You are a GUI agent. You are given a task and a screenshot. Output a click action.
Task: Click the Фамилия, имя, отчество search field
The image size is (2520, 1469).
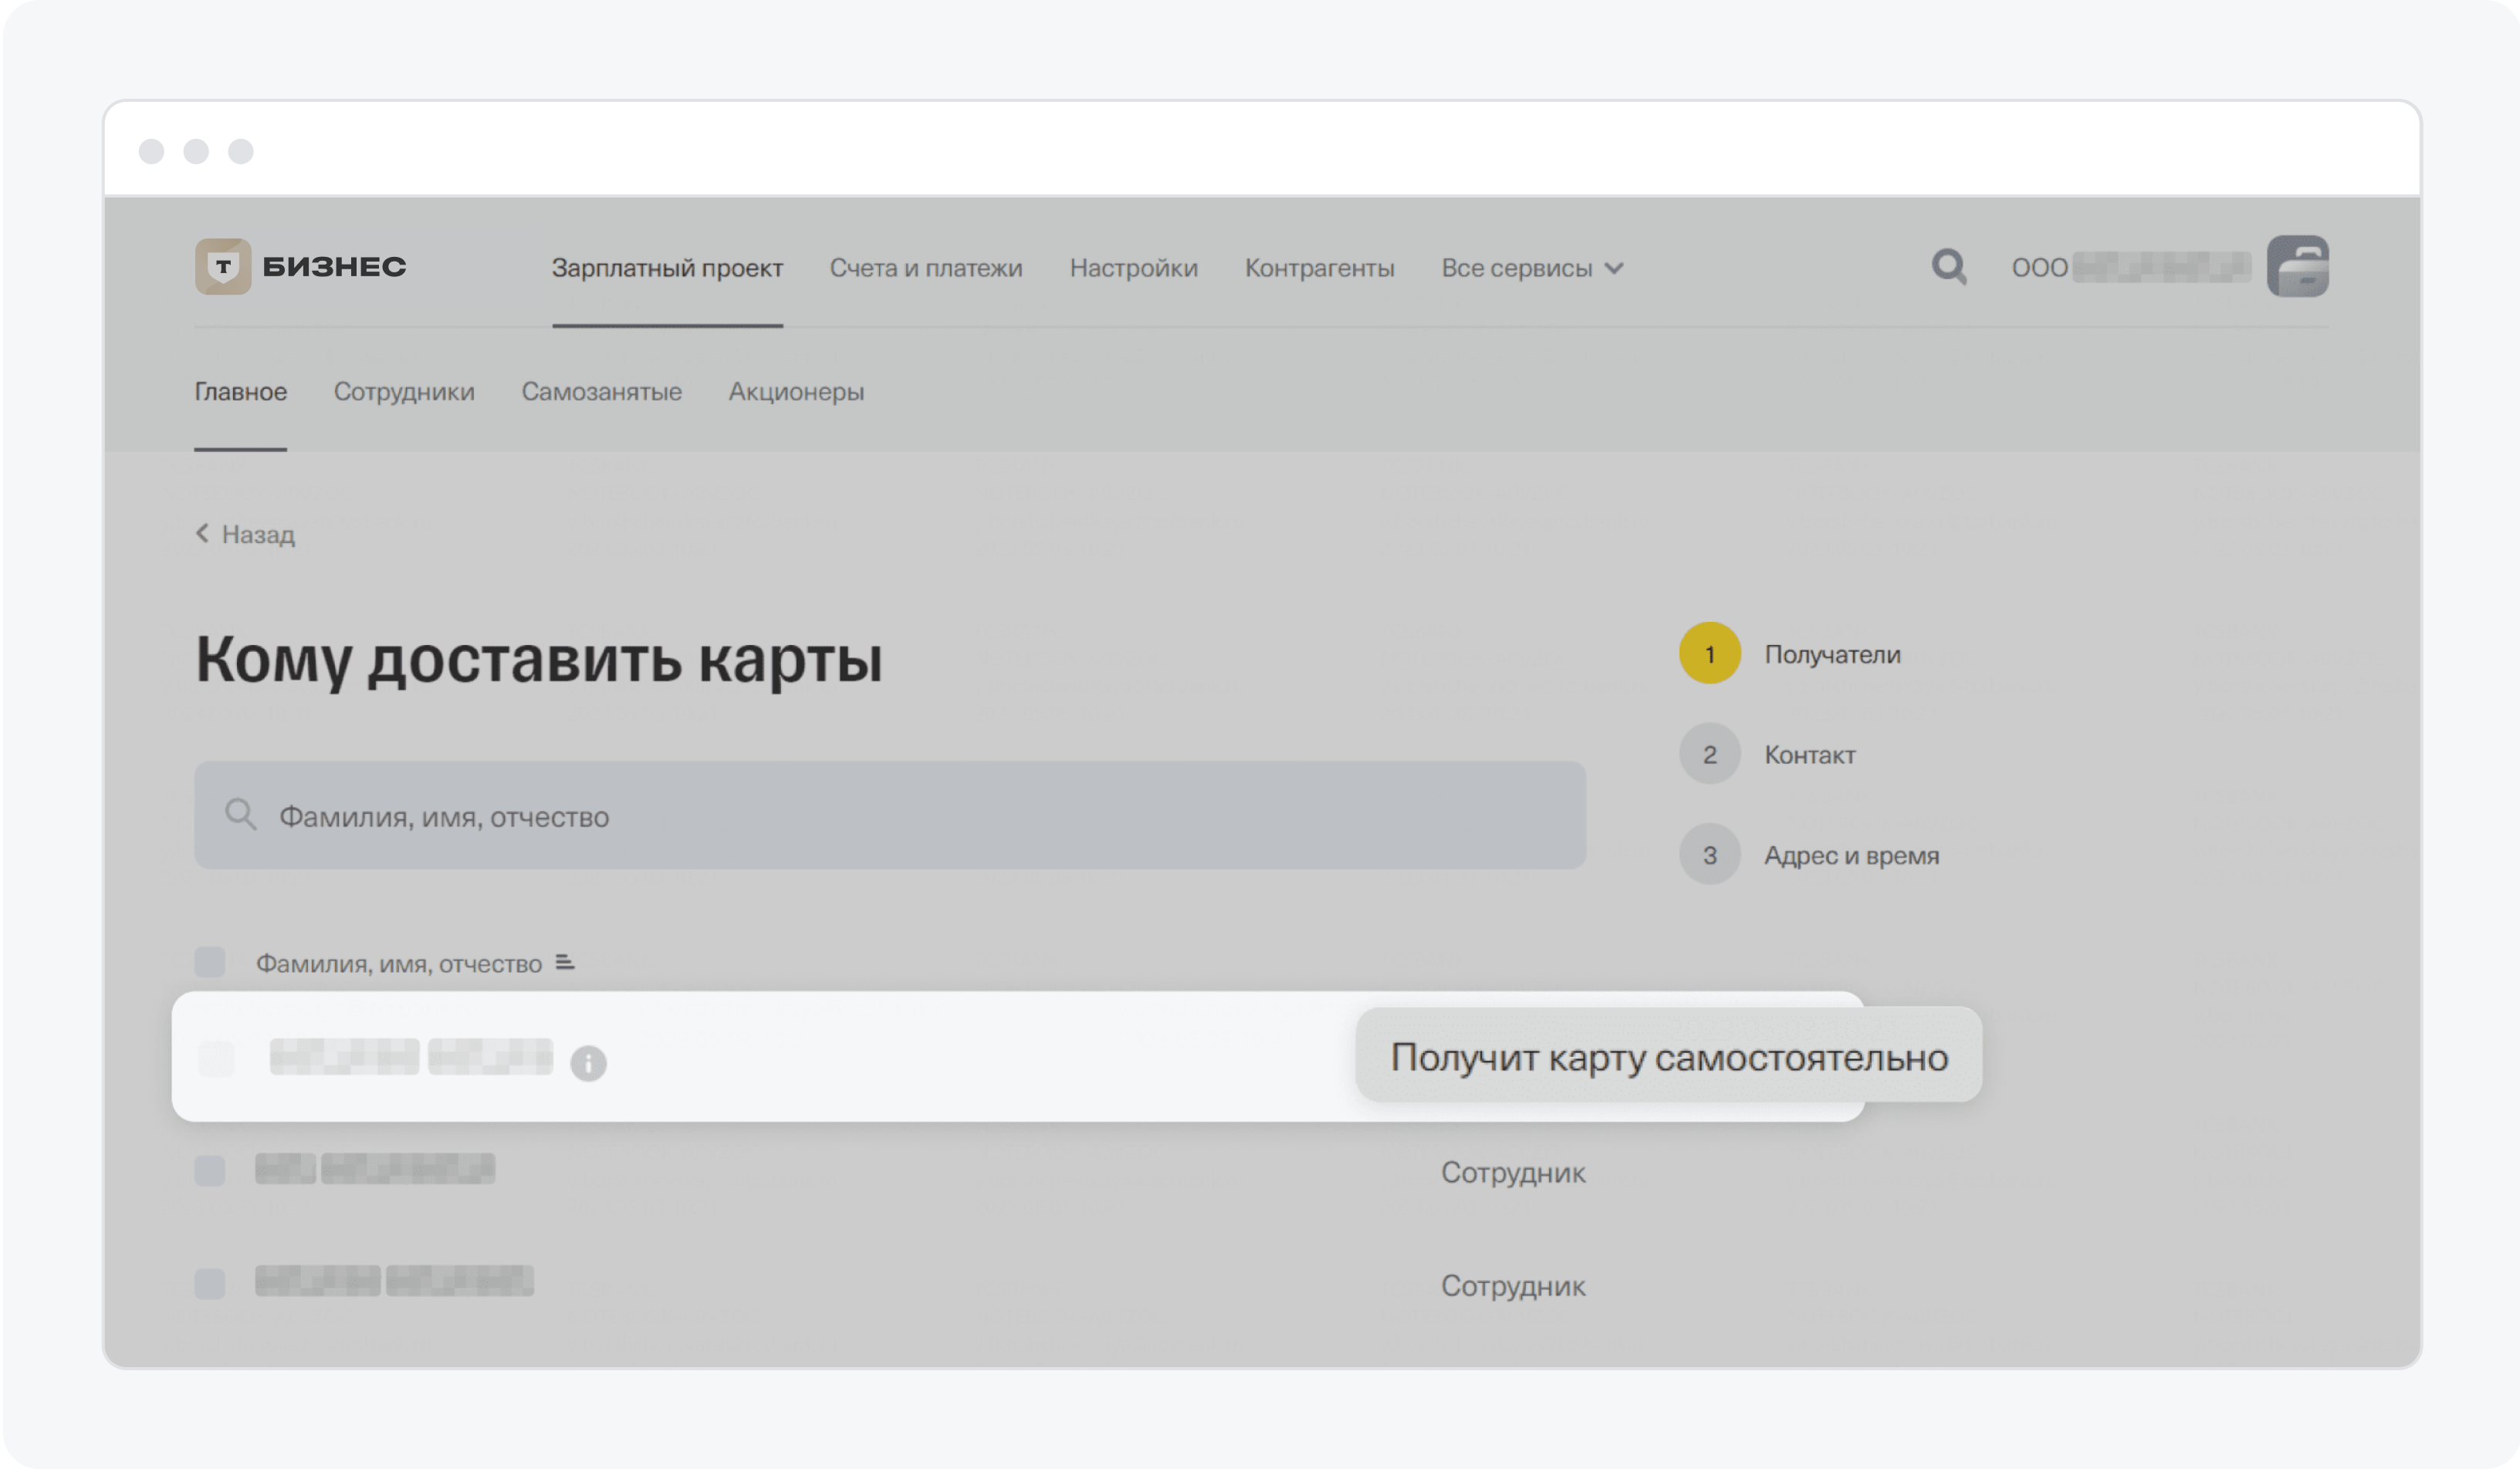[890, 816]
